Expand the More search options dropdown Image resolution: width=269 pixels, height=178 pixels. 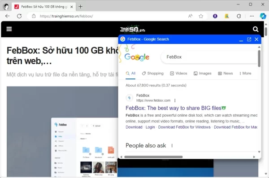tap(245, 74)
